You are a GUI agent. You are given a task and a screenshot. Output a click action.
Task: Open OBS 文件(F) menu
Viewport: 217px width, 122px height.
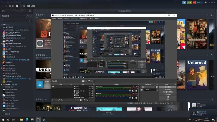coord(54,18)
